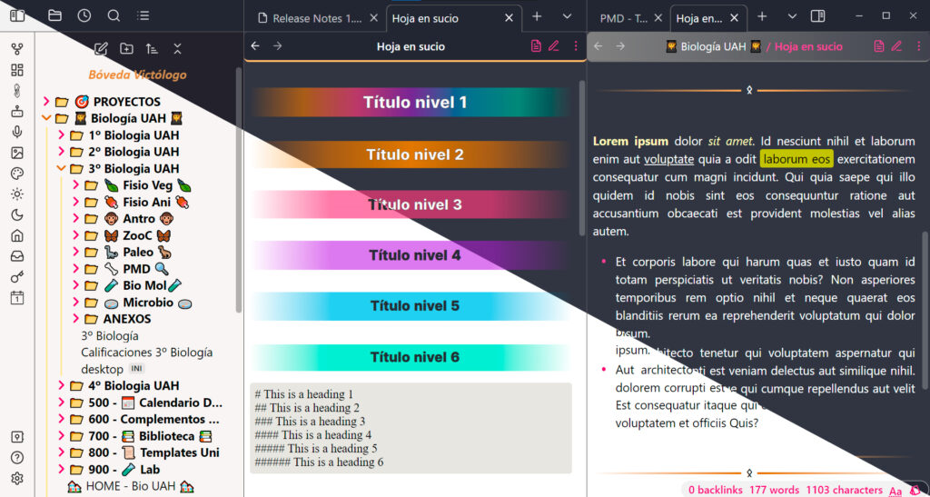930x497 pixels.
Task: Switch to light mode sun icon
Action: pyautogui.click(x=17, y=194)
